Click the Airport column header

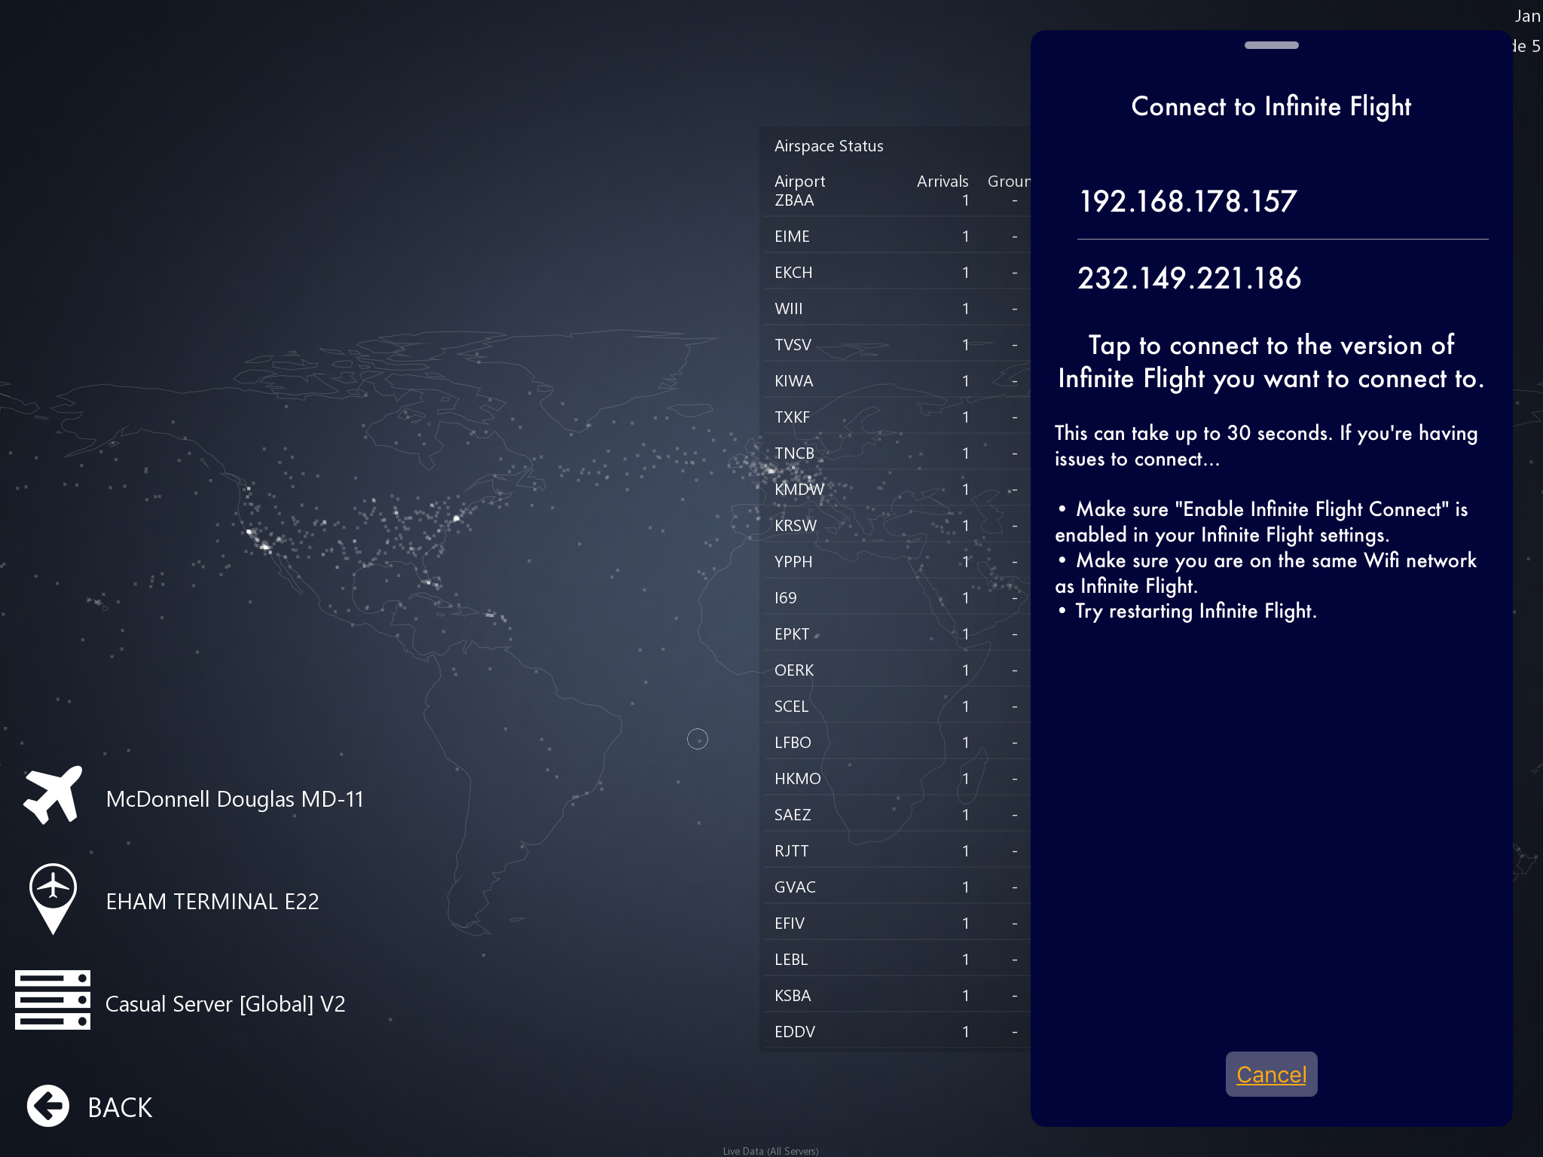click(799, 182)
